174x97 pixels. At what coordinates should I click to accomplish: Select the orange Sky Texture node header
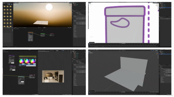[x=30, y=32]
